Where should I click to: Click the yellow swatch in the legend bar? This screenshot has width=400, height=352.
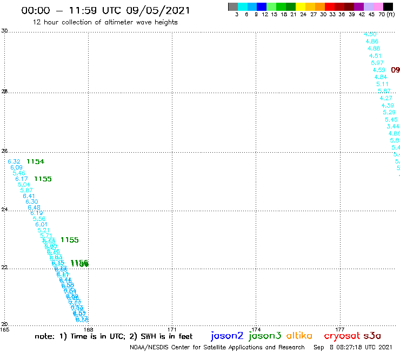(x=300, y=6)
